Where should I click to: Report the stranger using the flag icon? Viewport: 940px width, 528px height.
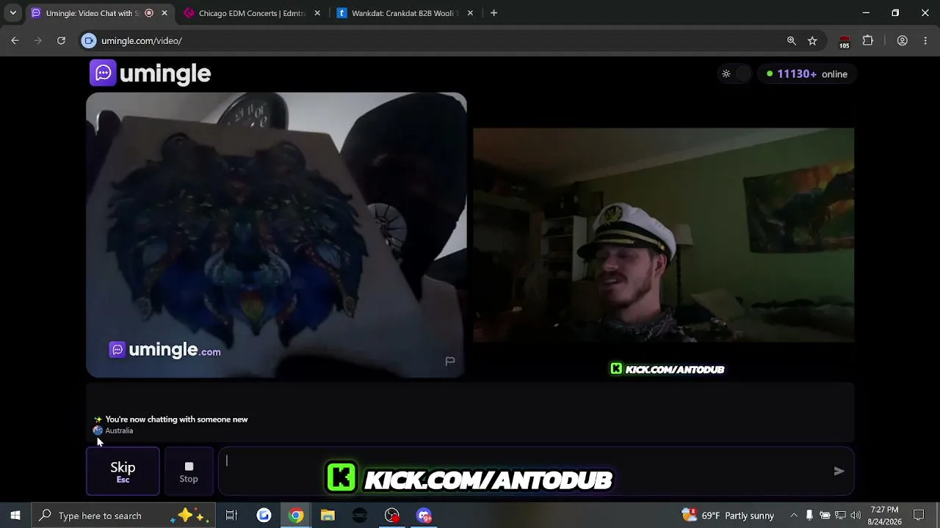450,361
